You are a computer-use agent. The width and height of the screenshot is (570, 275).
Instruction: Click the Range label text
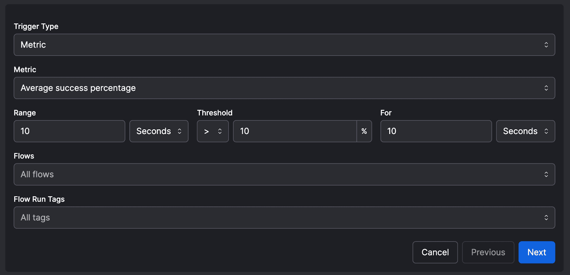tap(25, 113)
